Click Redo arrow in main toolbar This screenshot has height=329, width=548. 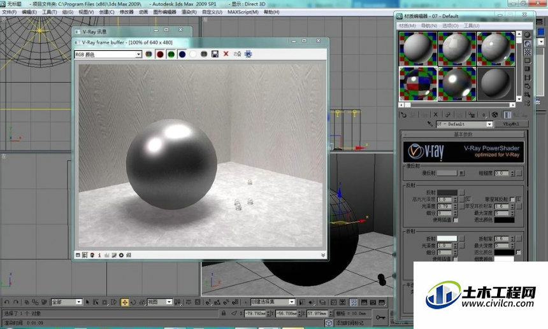point(16,302)
